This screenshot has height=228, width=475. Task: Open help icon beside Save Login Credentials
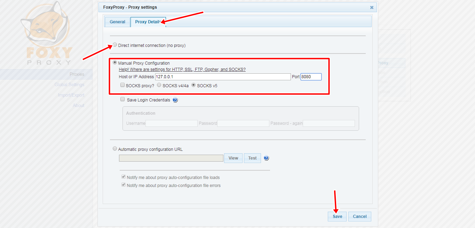pyautogui.click(x=175, y=100)
